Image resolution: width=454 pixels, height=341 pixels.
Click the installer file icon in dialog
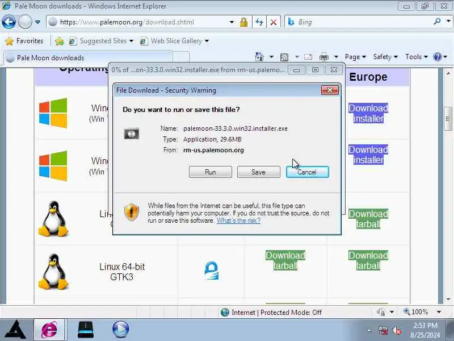click(x=132, y=134)
